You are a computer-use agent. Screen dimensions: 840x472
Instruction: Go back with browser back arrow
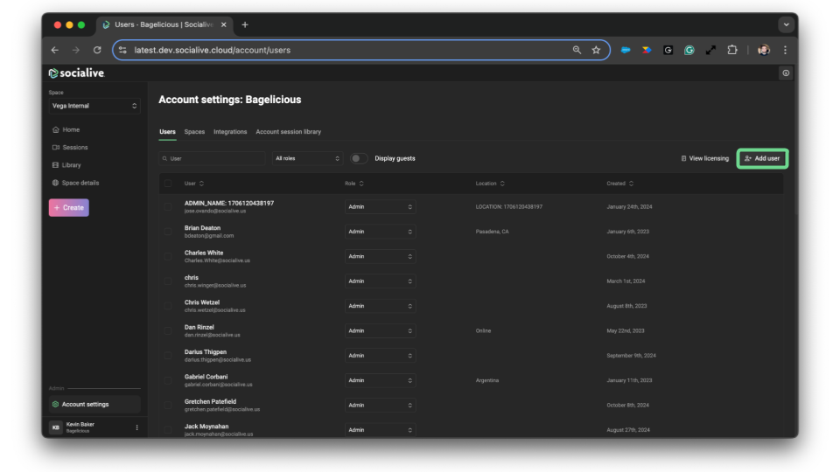click(x=55, y=50)
